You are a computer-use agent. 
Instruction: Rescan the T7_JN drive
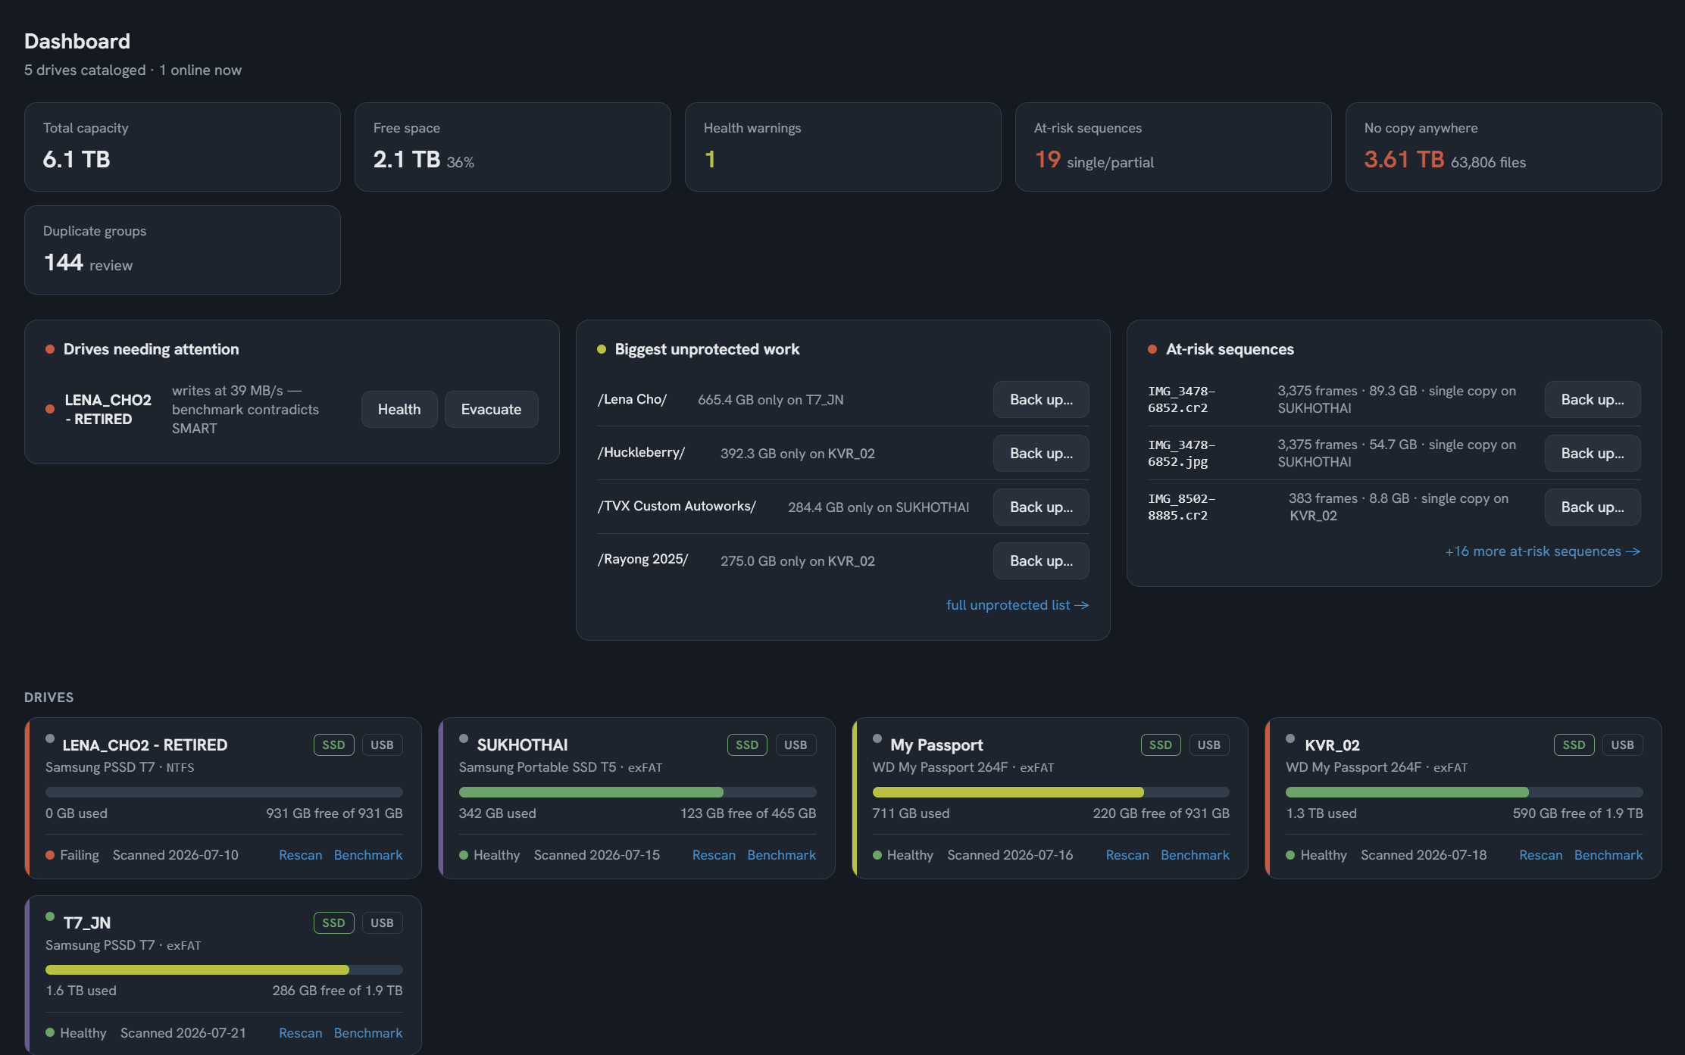click(x=300, y=1032)
